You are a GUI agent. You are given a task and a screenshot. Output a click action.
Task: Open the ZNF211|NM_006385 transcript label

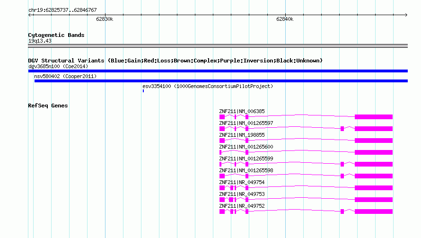pyautogui.click(x=242, y=111)
